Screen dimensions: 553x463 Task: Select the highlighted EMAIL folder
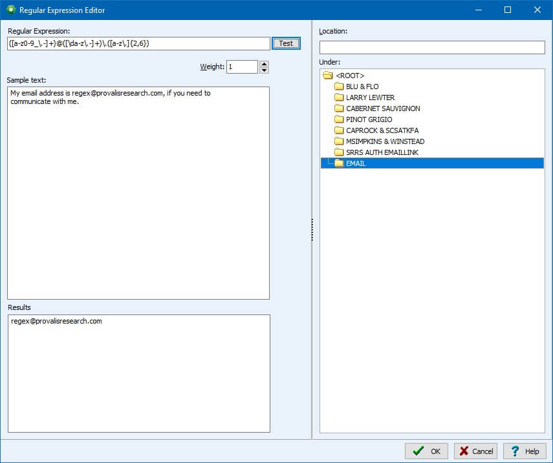pos(356,163)
